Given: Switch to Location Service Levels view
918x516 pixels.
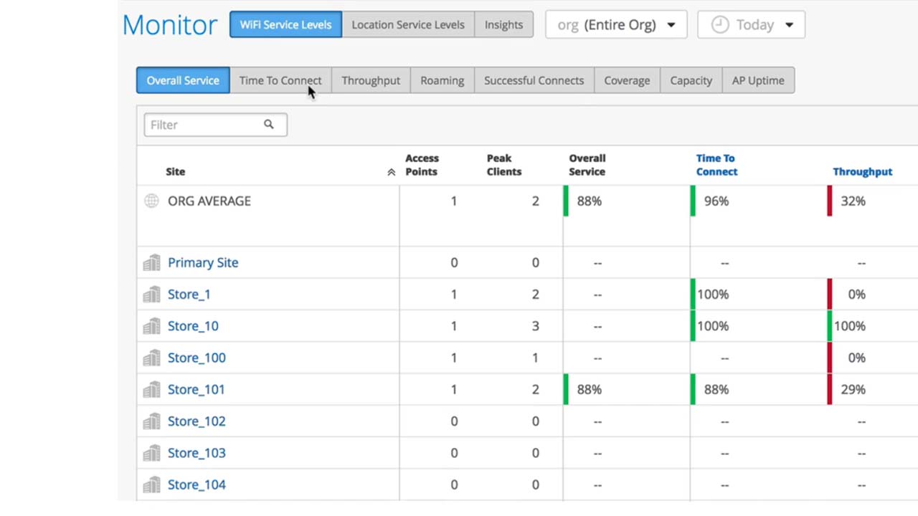Looking at the screenshot, I should point(407,24).
